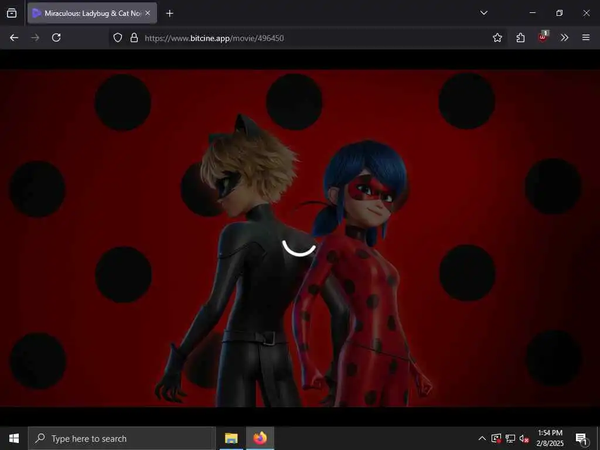
Task: Open the tracking protection shield panel
Action: point(118,37)
